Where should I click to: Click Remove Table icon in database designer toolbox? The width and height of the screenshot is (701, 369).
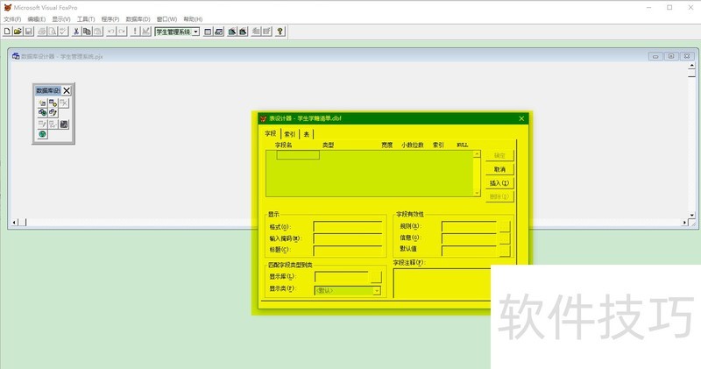coord(64,103)
